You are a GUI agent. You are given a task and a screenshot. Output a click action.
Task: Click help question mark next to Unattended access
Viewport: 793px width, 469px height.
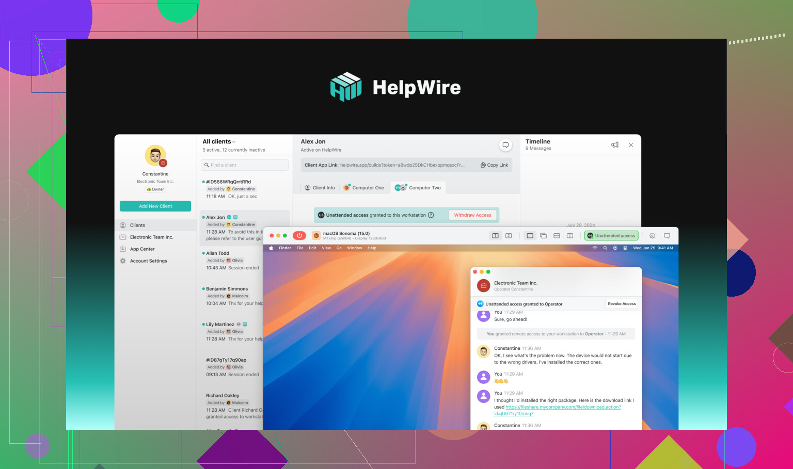[431, 215]
